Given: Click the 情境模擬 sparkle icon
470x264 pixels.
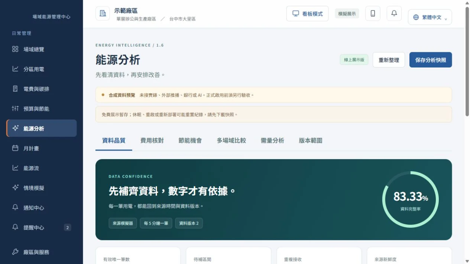Looking at the screenshot, I should [15, 188].
